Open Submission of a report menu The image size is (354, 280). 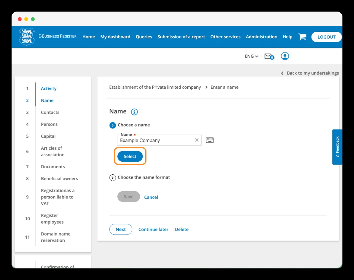pyautogui.click(x=181, y=37)
